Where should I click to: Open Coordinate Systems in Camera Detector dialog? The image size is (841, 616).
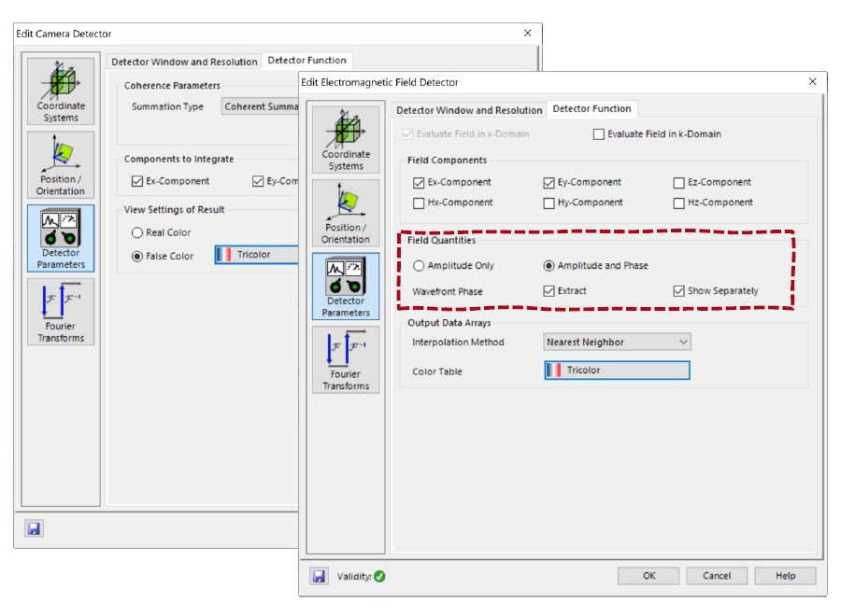61,91
